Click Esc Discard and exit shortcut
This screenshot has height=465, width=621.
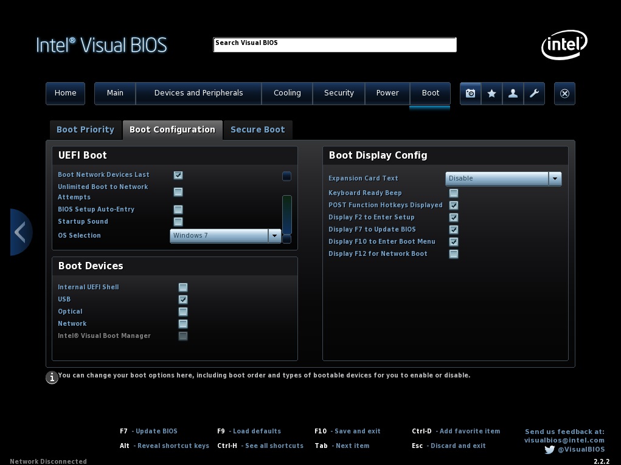click(x=449, y=446)
